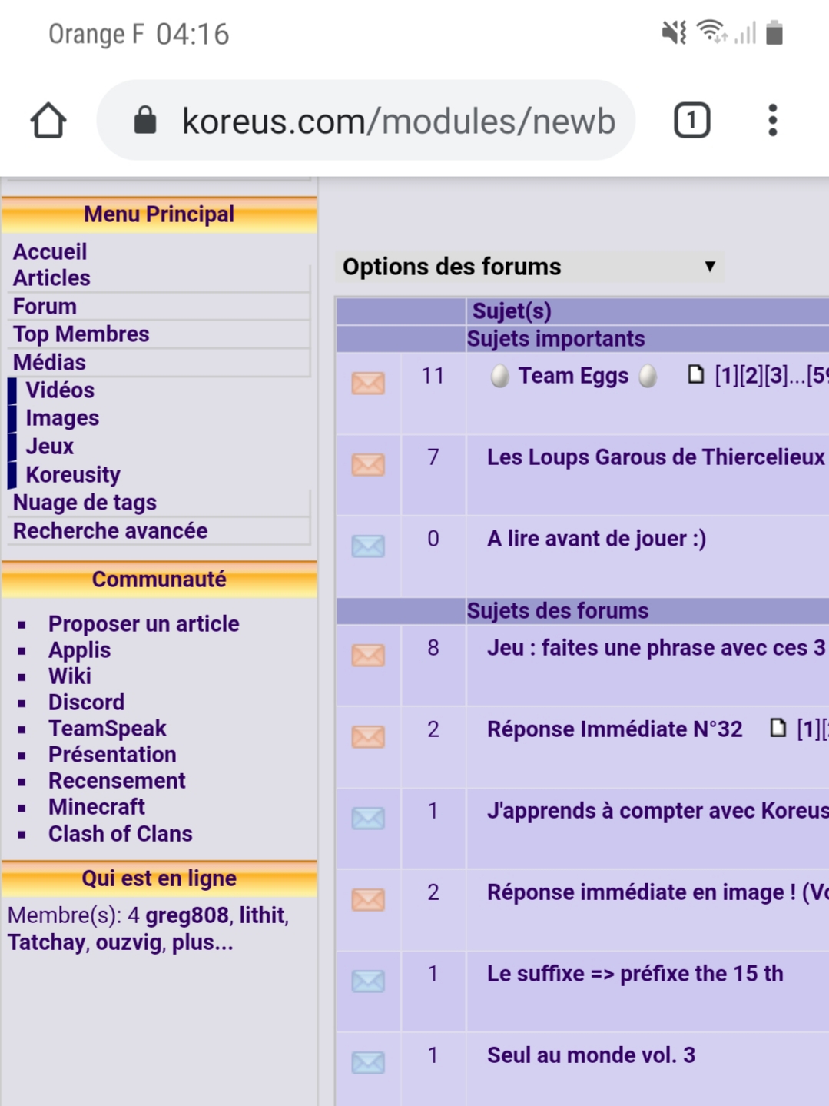Viewport: 829px width, 1106px height.
Task: Tap the URL address bar
Action: (x=398, y=121)
